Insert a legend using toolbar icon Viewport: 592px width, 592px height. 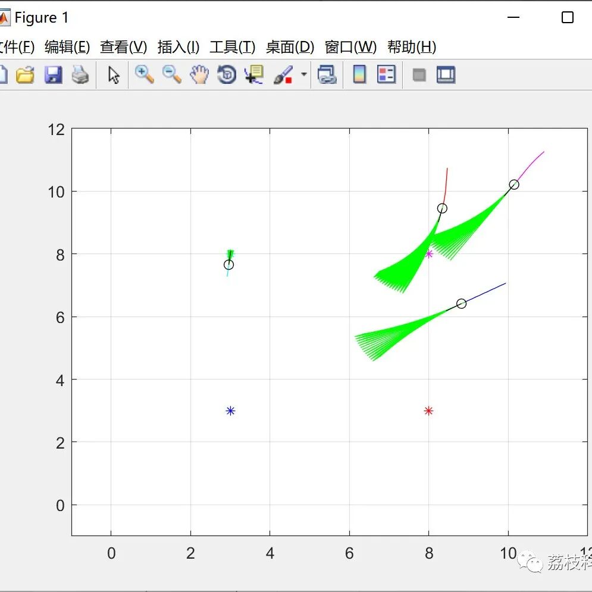pos(386,74)
